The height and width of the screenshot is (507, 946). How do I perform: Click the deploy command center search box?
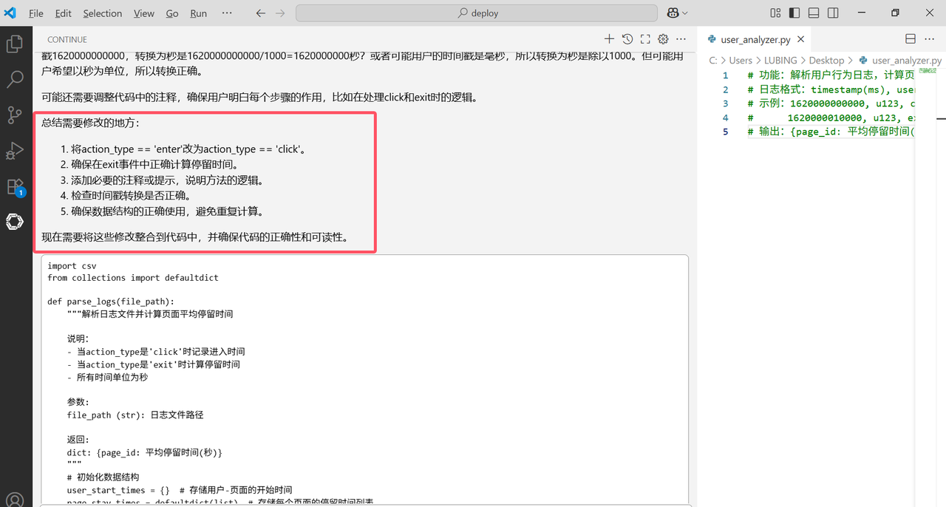tap(477, 13)
